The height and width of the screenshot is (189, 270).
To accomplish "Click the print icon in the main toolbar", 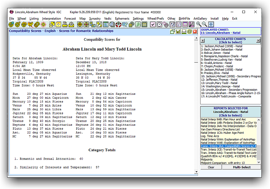I will click(65, 25).
